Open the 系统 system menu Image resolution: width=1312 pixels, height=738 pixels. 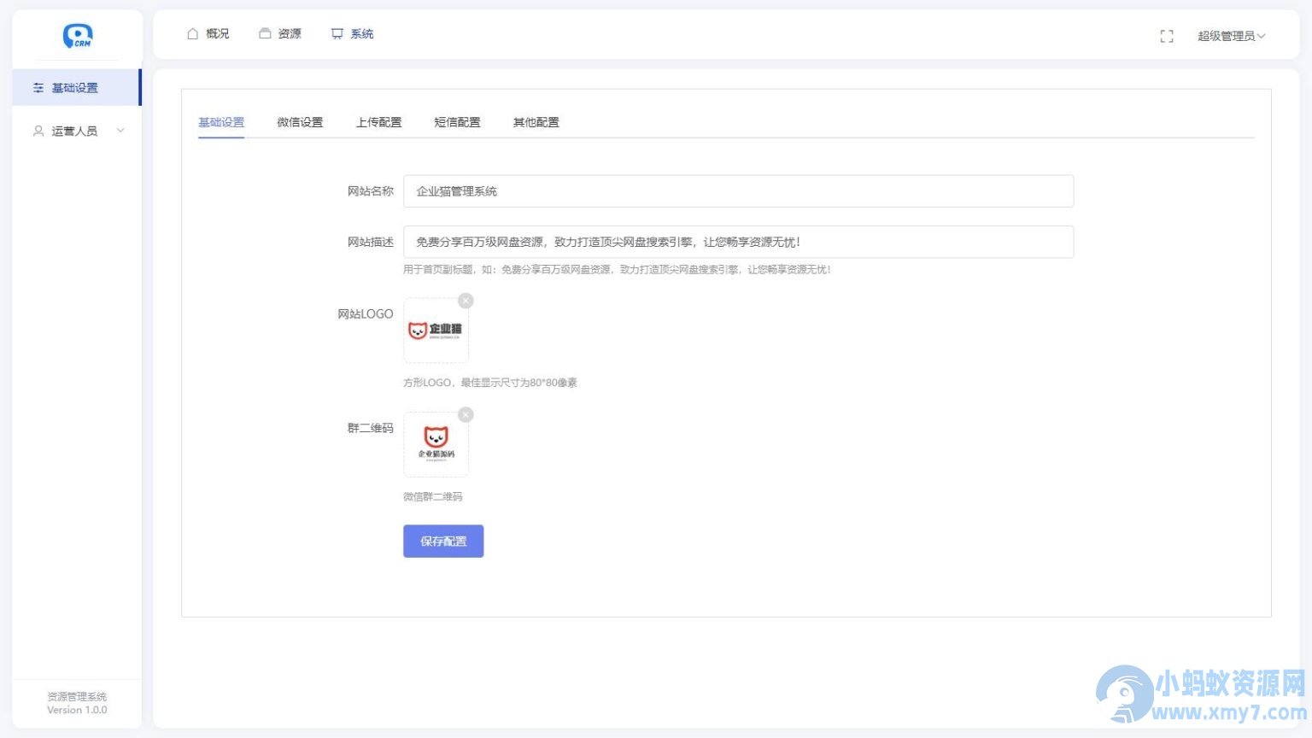pos(352,33)
